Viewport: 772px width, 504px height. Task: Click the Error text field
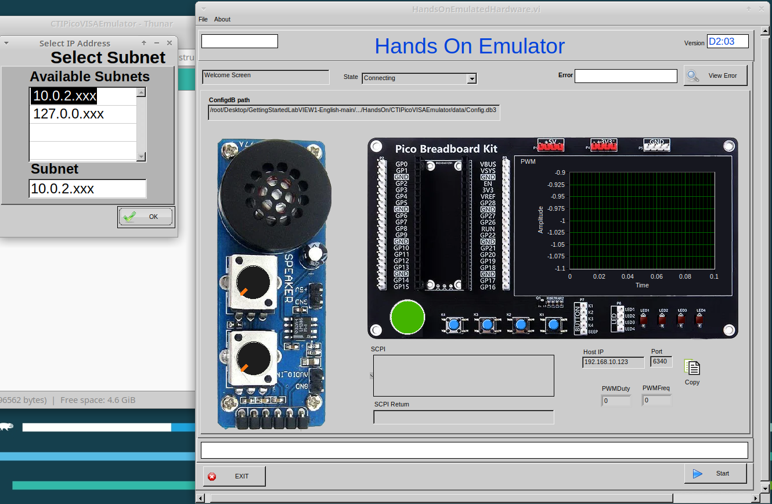click(x=626, y=76)
